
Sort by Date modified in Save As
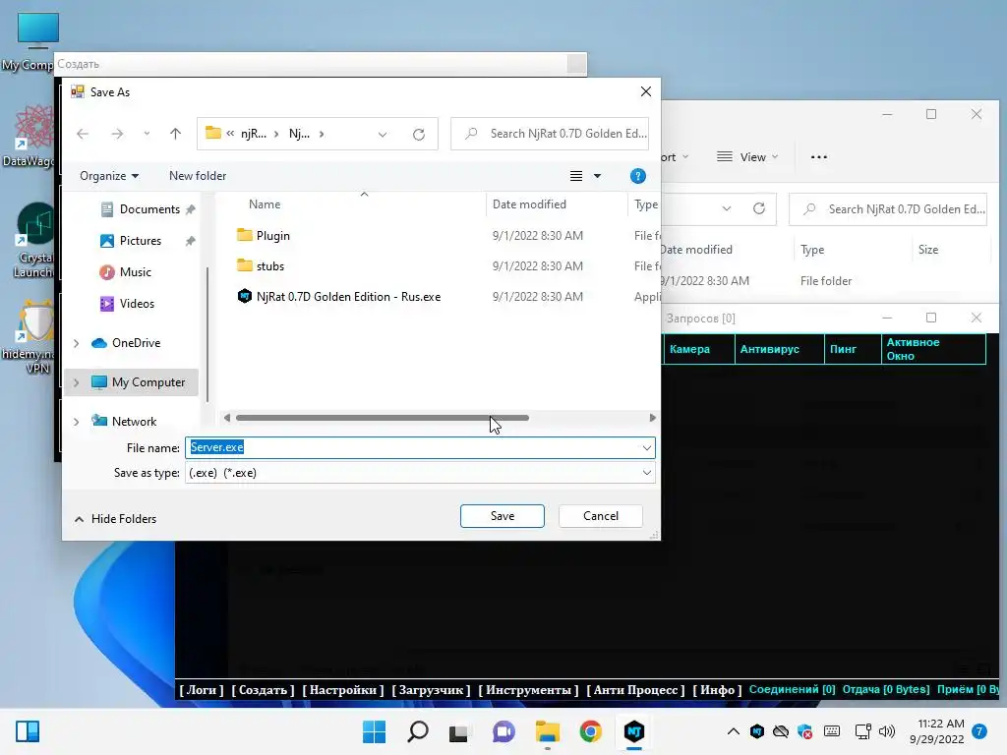pos(529,204)
